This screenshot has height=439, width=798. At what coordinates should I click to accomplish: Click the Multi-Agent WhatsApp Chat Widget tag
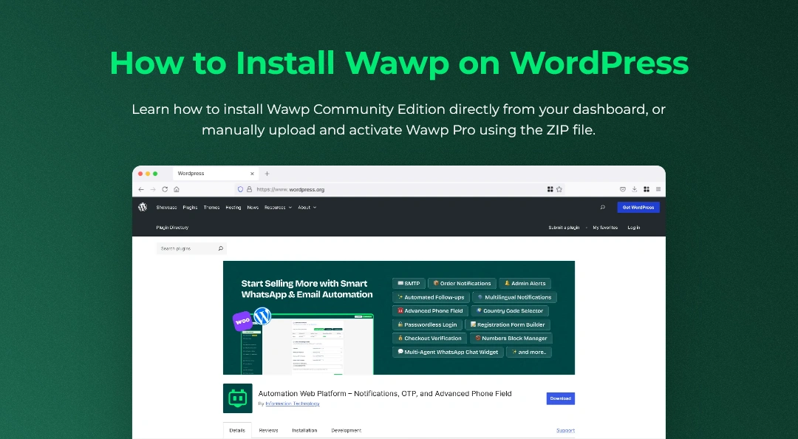pyautogui.click(x=448, y=352)
